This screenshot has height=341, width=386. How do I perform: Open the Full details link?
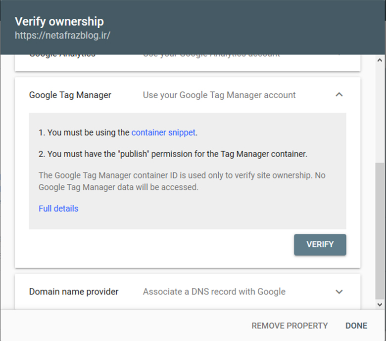point(58,209)
